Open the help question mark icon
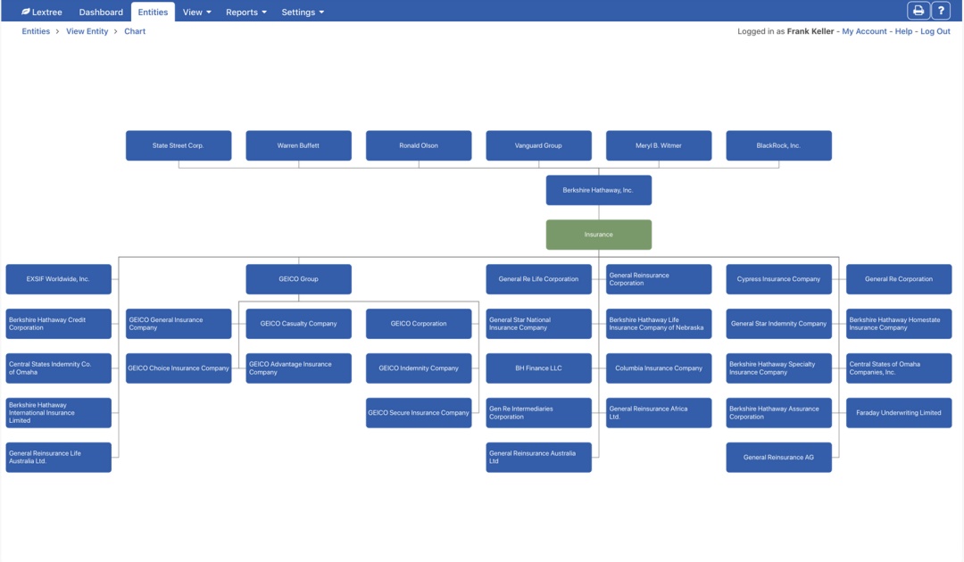This screenshot has width=964, height=562. click(x=941, y=11)
